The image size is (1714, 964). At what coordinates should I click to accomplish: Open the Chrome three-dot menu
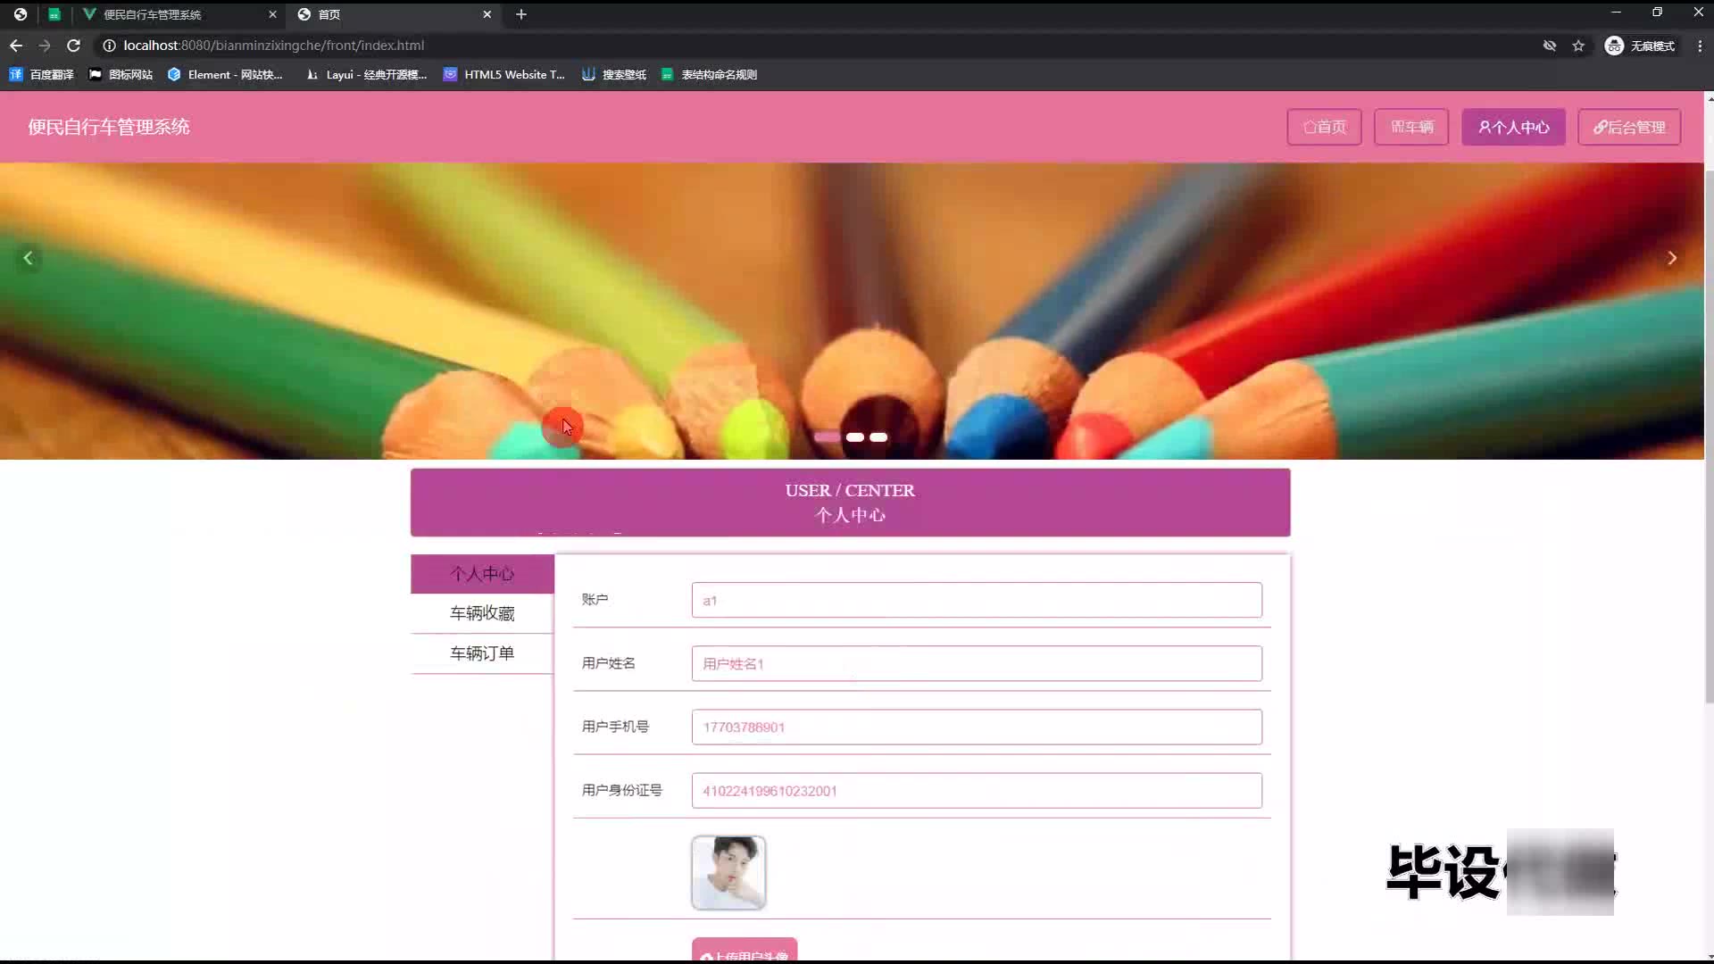[x=1700, y=46]
